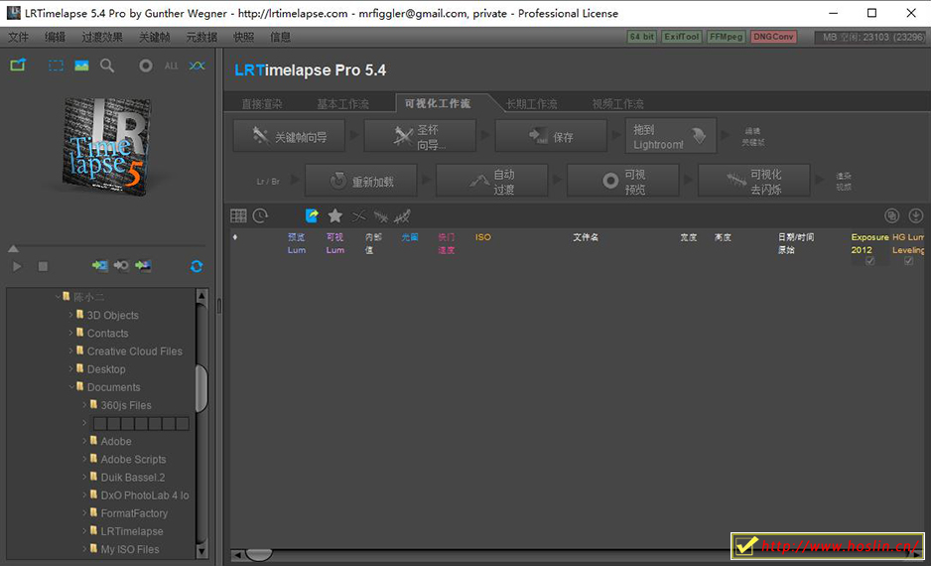The width and height of the screenshot is (931, 566).
Task: Click the 自动过渡 button
Action: pyautogui.click(x=491, y=181)
